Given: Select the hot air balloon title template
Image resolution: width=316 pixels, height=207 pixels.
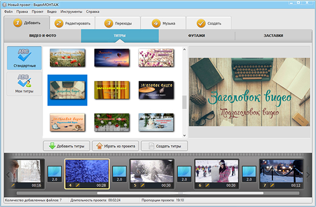Looking at the screenshot, I should point(112,58).
